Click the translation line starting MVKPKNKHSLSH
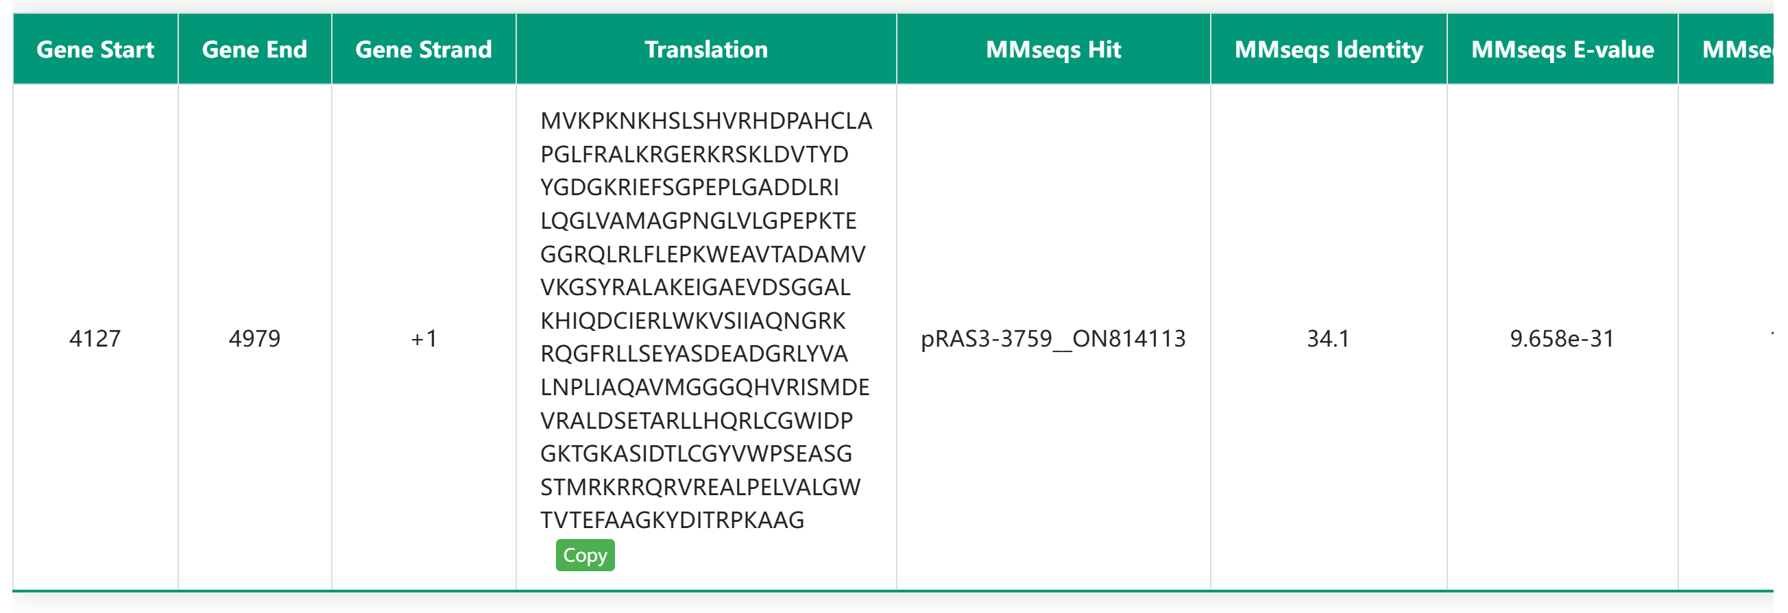Image resolution: width=1788 pixels, height=613 pixels. [706, 121]
